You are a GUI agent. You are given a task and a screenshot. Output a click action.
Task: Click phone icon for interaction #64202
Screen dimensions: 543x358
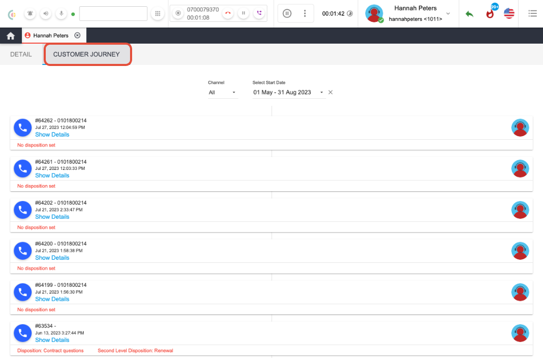pyautogui.click(x=22, y=209)
